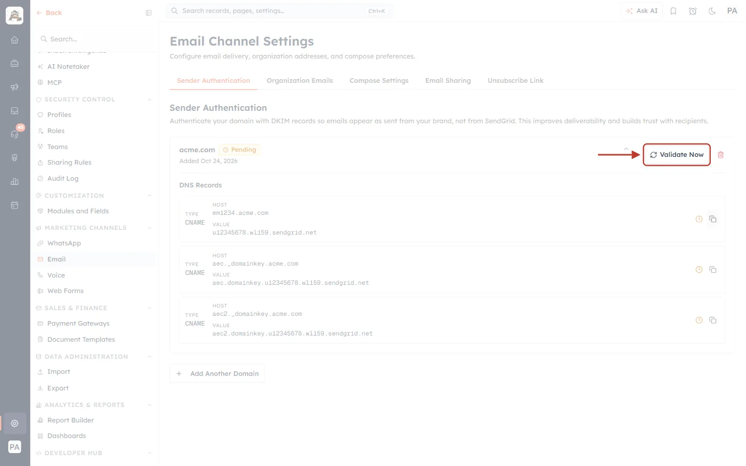Click Add Another Domain button
This screenshot has width=746, height=466.
click(x=217, y=374)
